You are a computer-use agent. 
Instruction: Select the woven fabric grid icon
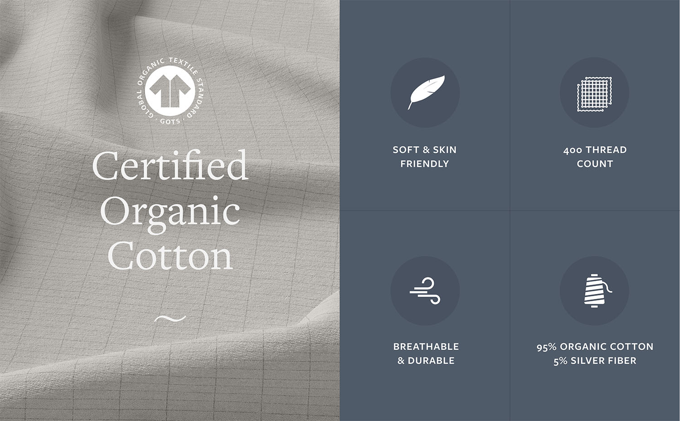click(x=594, y=94)
